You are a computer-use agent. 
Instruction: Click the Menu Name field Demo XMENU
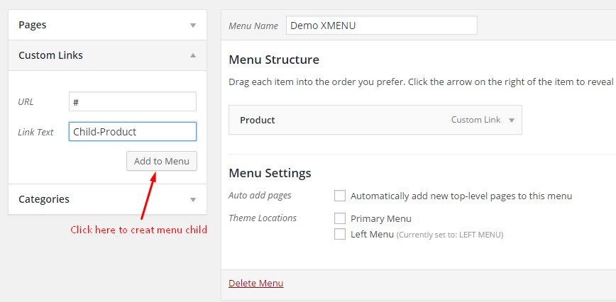tap(382, 26)
